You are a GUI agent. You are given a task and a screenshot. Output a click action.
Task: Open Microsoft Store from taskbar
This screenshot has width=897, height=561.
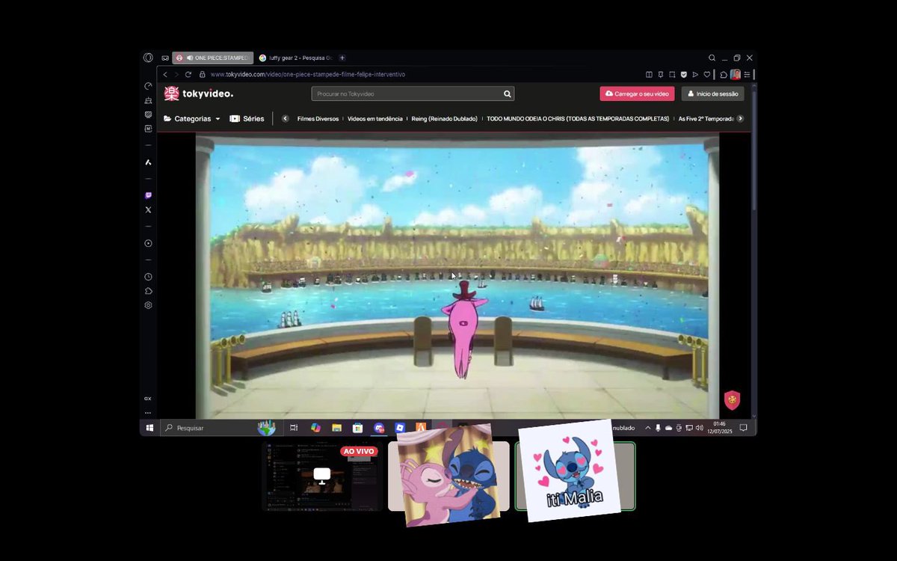(x=358, y=428)
